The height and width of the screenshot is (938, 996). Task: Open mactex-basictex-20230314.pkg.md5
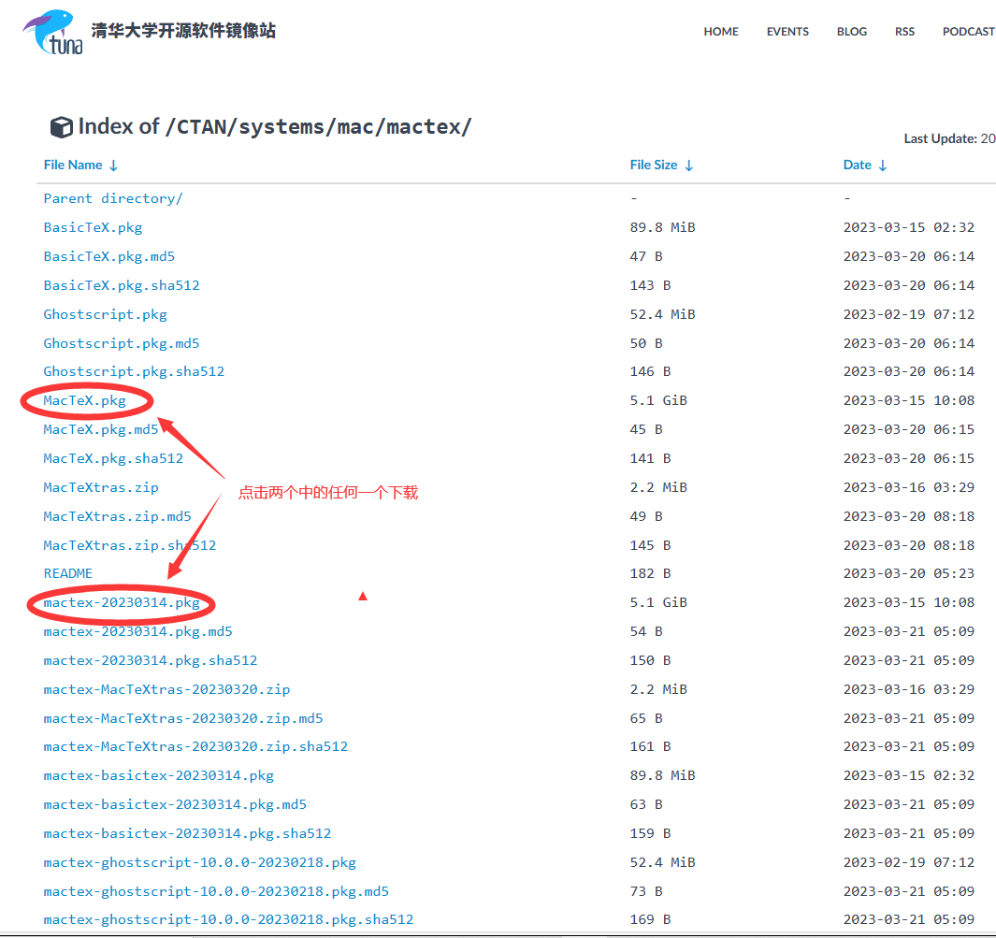(175, 804)
